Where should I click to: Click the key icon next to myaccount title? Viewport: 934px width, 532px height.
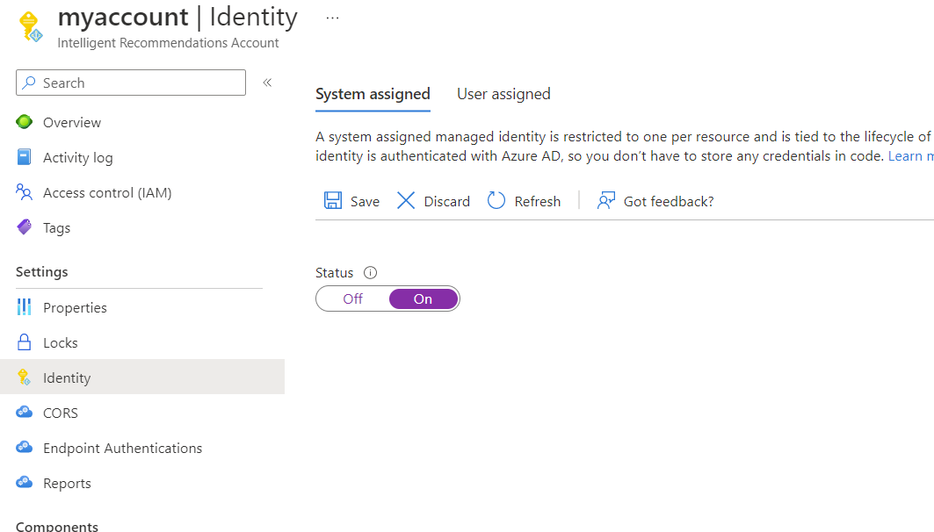31,26
